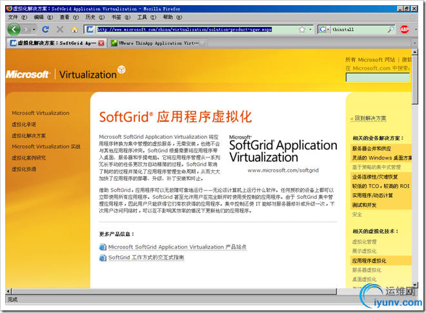Open 业务连续性/灾难恢复 link
Viewport: 426px width, 313px height.
pyautogui.click(x=375, y=177)
